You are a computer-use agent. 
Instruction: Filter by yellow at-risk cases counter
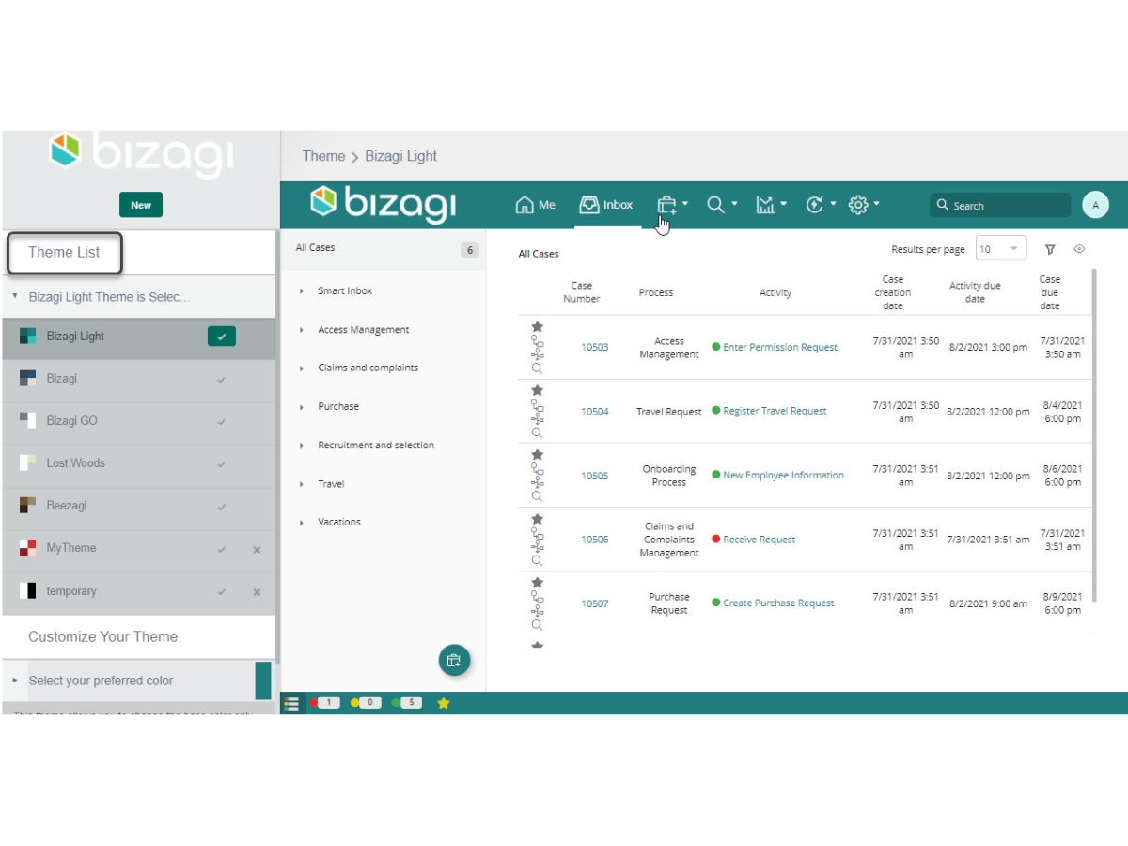366,702
